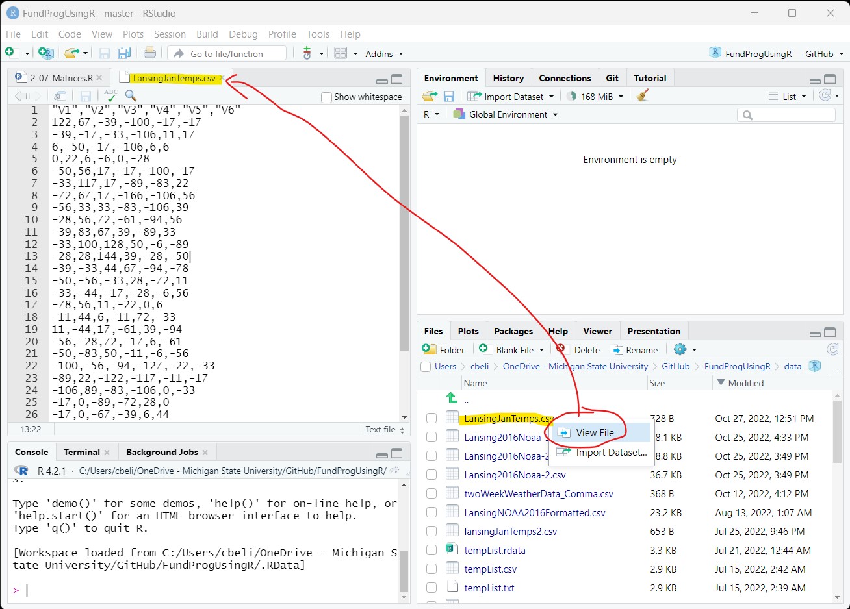Click the Console vertical scrollbar

coord(404,571)
